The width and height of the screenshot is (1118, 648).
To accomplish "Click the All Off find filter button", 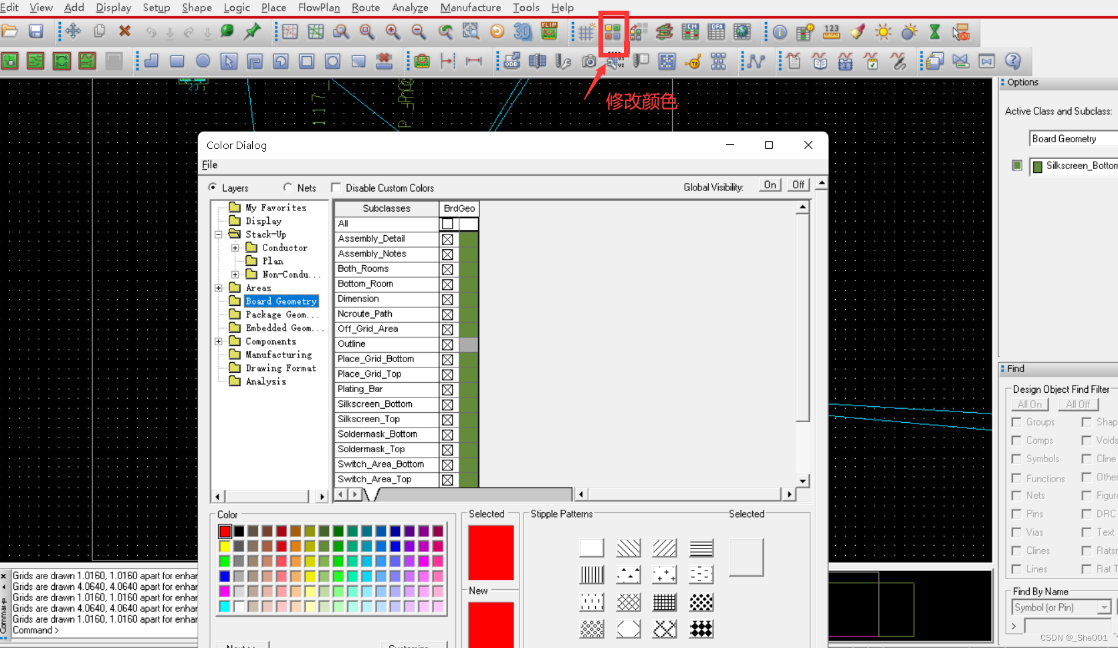I will [1077, 404].
